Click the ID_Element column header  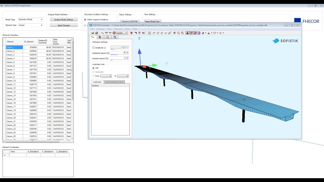pyautogui.click(x=30, y=42)
